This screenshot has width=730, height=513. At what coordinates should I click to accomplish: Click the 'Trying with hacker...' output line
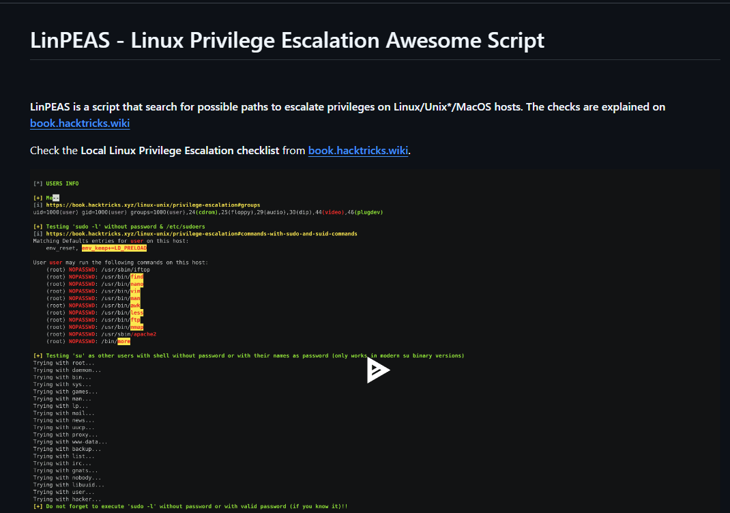67,499
